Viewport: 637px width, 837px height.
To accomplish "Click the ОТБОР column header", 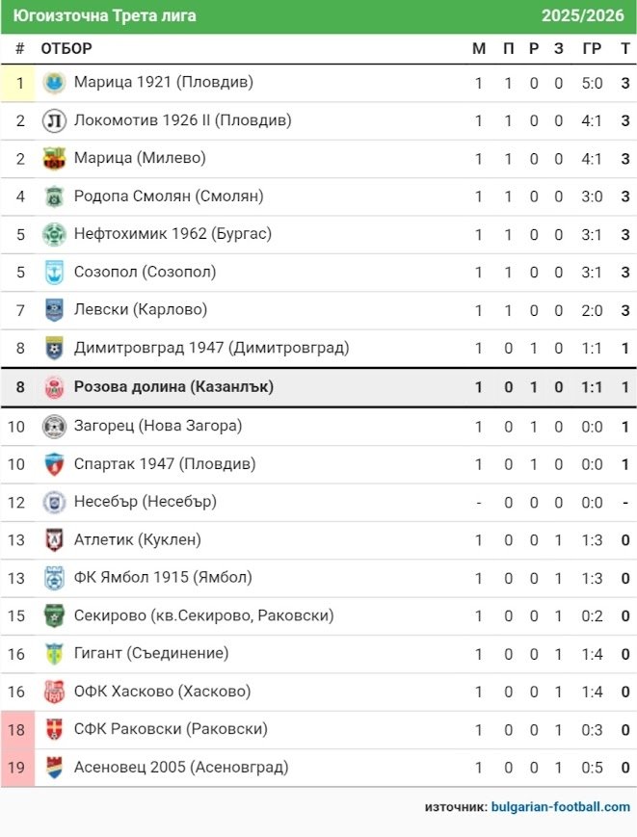I will point(66,49).
